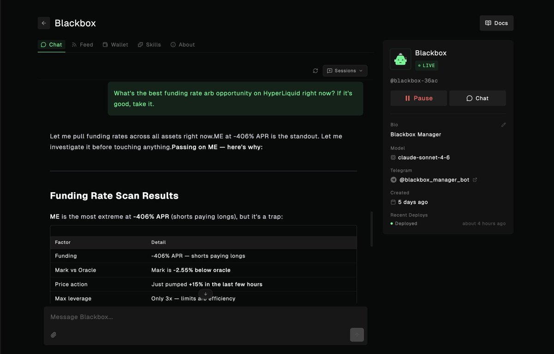Click the model chip icon beside claude-sonnet-4-6
Viewport: 554px width, 354px height.
pos(393,158)
